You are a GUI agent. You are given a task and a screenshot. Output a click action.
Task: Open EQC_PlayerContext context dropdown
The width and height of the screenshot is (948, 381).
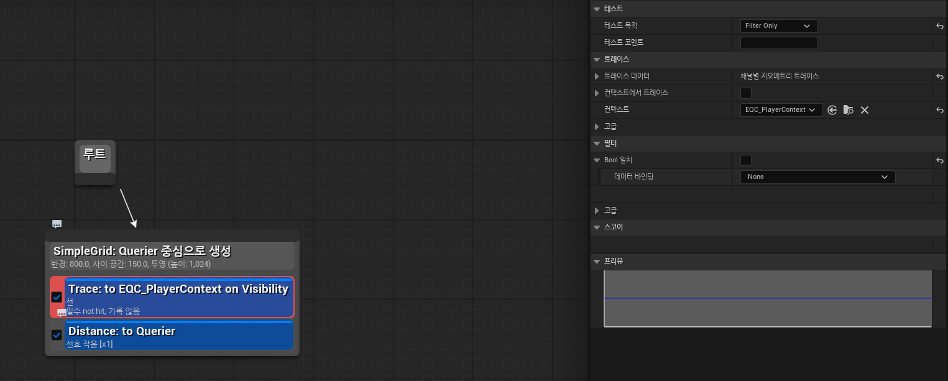(x=781, y=110)
